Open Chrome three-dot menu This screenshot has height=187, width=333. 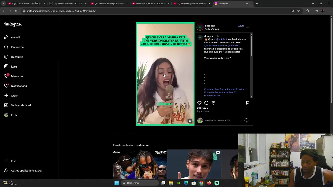click(x=329, y=11)
